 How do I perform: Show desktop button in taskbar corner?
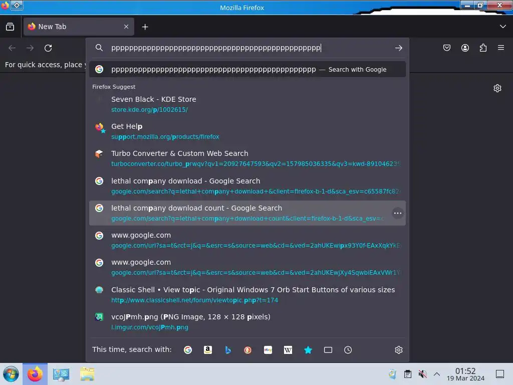[500, 374]
